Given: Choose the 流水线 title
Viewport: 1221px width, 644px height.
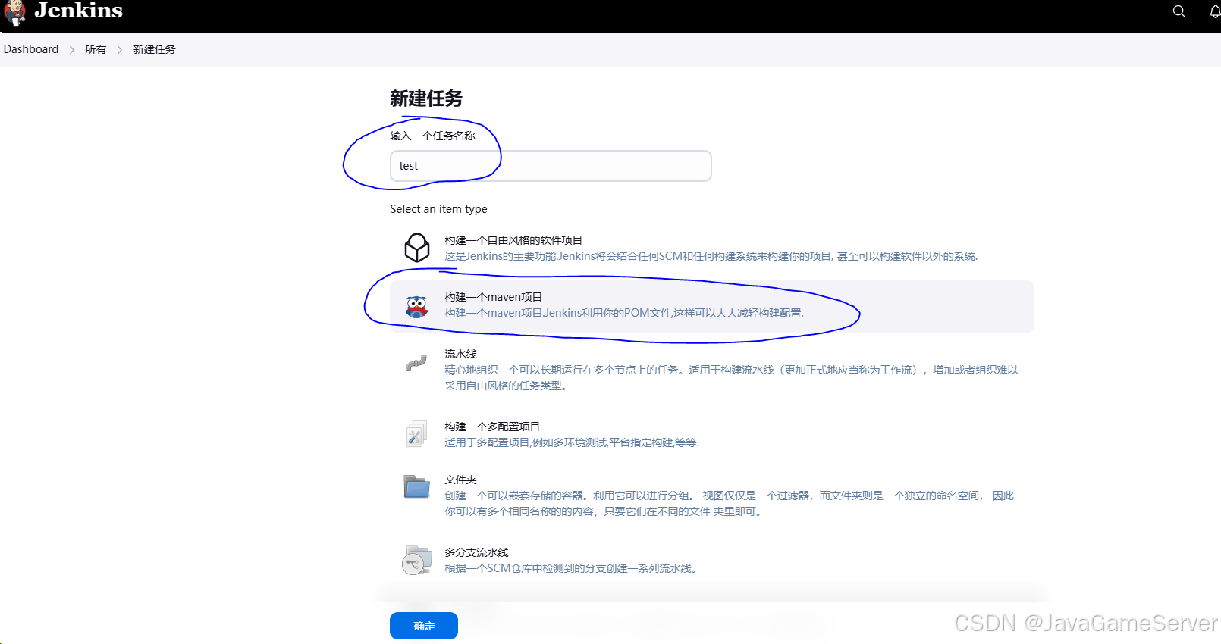Looking at the screenshot, I should pos(460,354).
